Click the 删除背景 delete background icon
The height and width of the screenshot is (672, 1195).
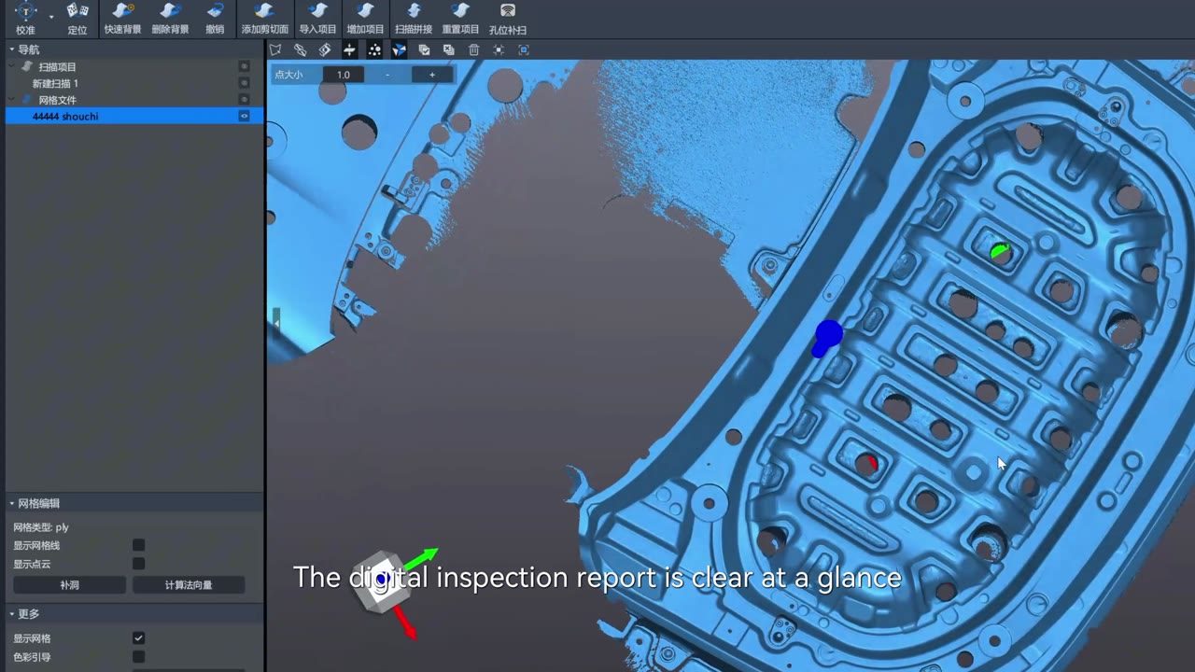(170, 11)
